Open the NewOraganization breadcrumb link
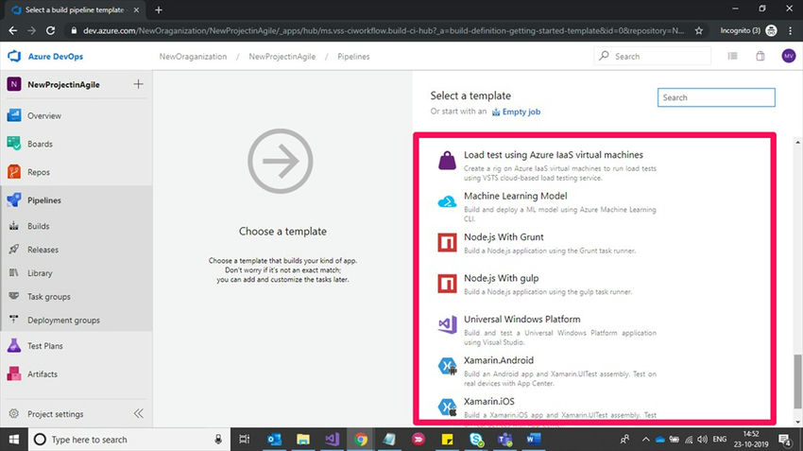This screenshot has height=451, width=803. (x=193, y=57)
